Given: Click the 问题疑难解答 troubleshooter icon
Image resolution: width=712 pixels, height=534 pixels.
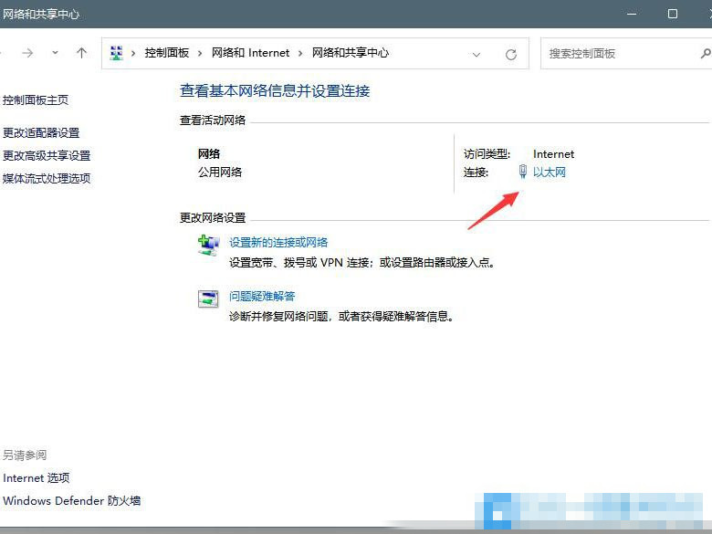Looking at the screenshot, I should 208,298.
